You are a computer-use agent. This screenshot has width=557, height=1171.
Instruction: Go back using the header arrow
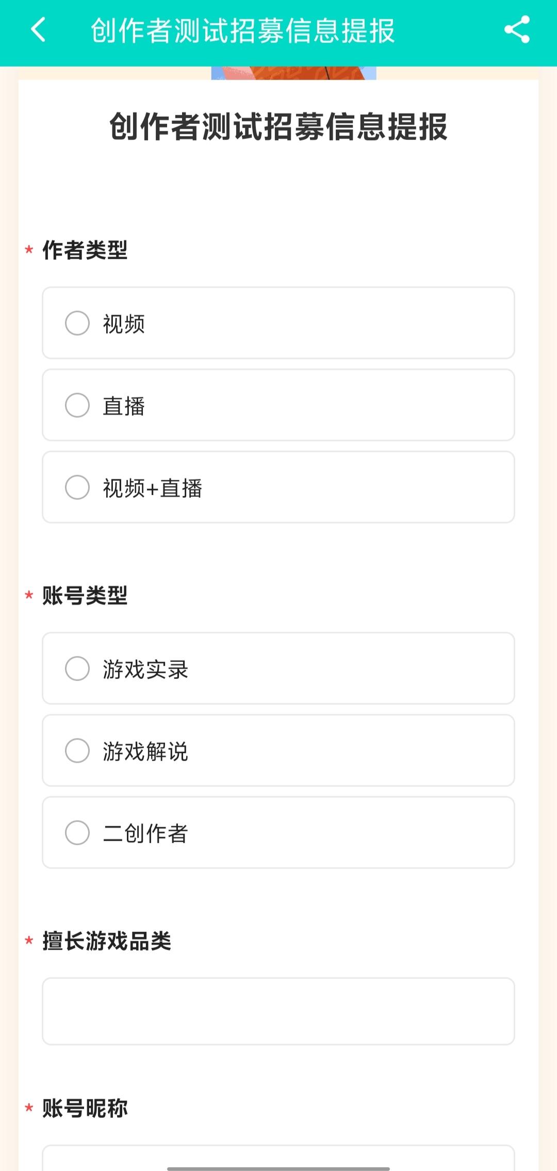pos(39,29)
